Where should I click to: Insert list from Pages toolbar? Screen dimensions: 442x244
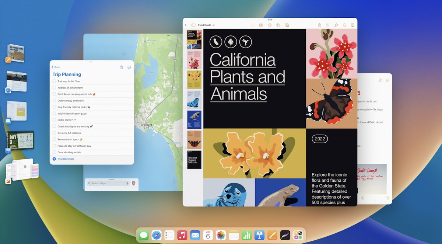(252, 25)
